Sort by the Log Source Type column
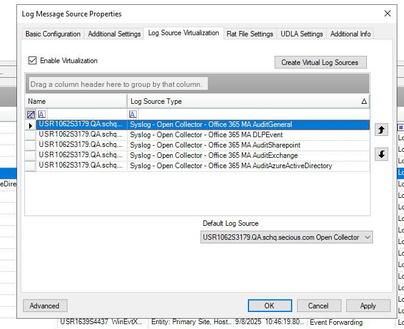Viewport: 404px width, 329px height. (243, 101)
